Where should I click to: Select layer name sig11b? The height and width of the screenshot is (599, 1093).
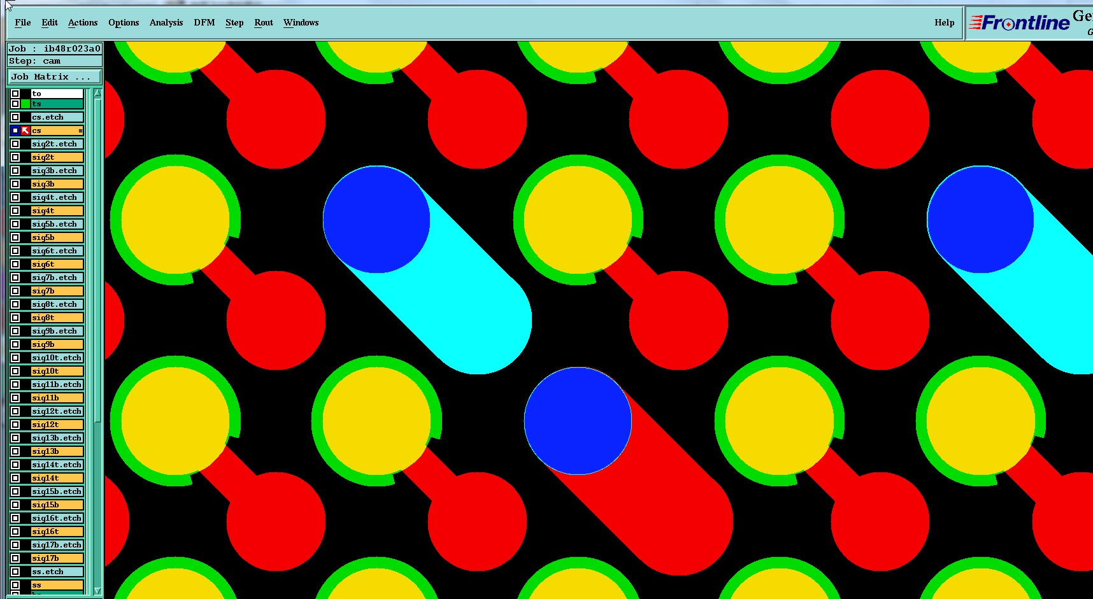57,398
